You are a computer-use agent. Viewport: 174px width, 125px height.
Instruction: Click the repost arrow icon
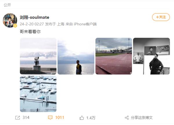coord(17,118)
